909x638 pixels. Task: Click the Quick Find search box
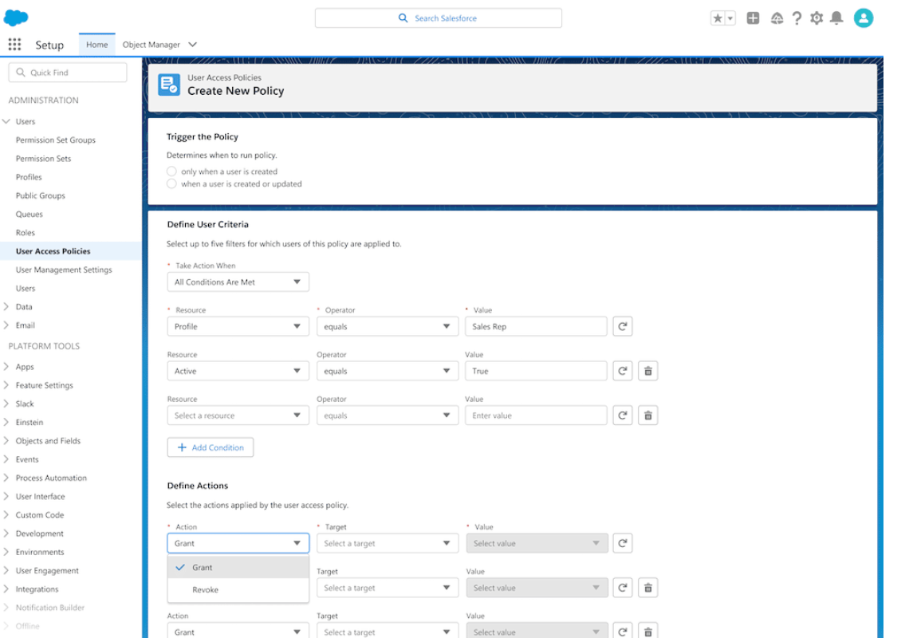click(68, 73)
